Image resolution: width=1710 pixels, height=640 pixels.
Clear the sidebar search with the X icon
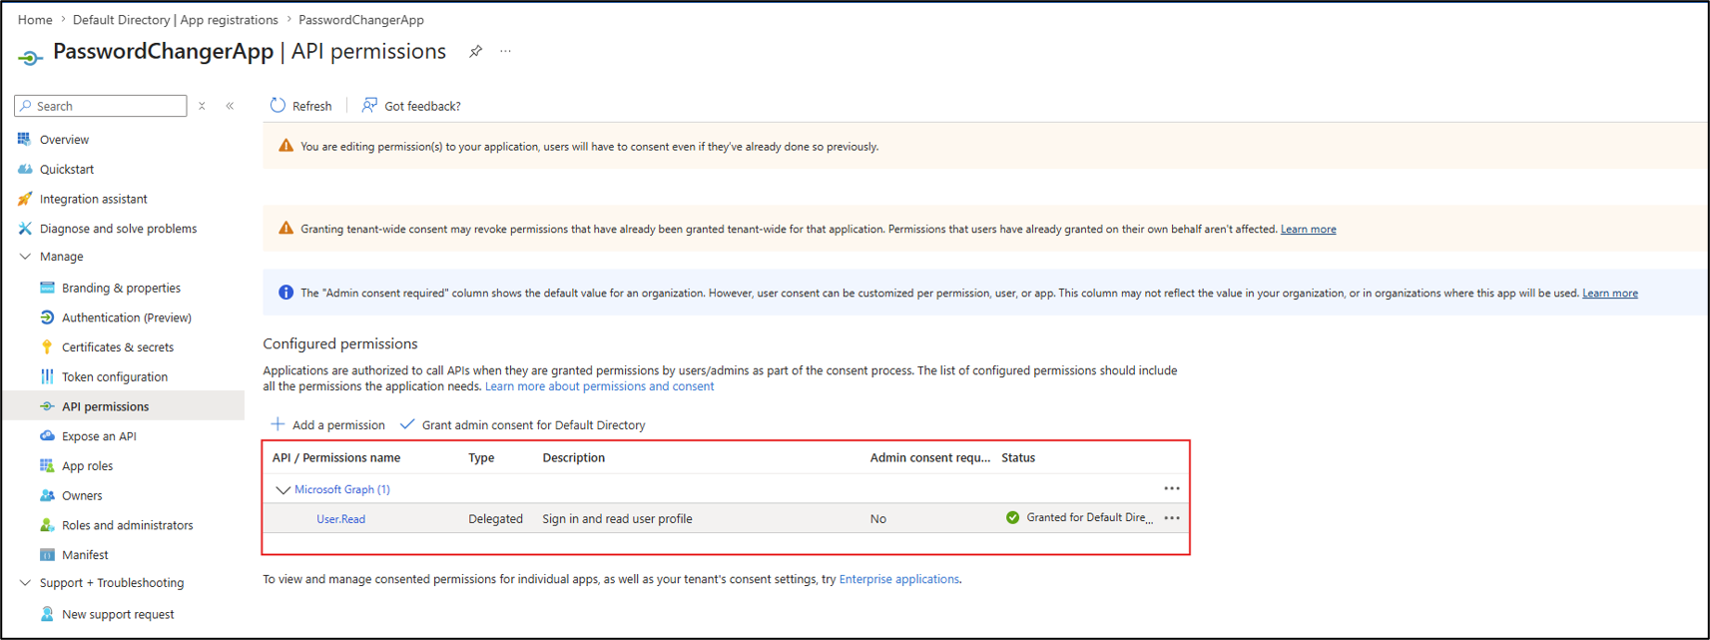click(x=202, y=106)
